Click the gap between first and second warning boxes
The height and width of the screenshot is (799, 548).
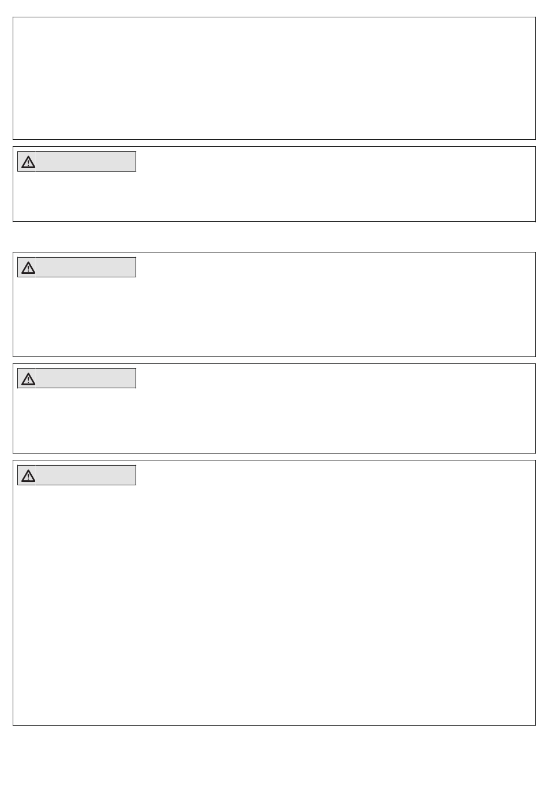274,237
